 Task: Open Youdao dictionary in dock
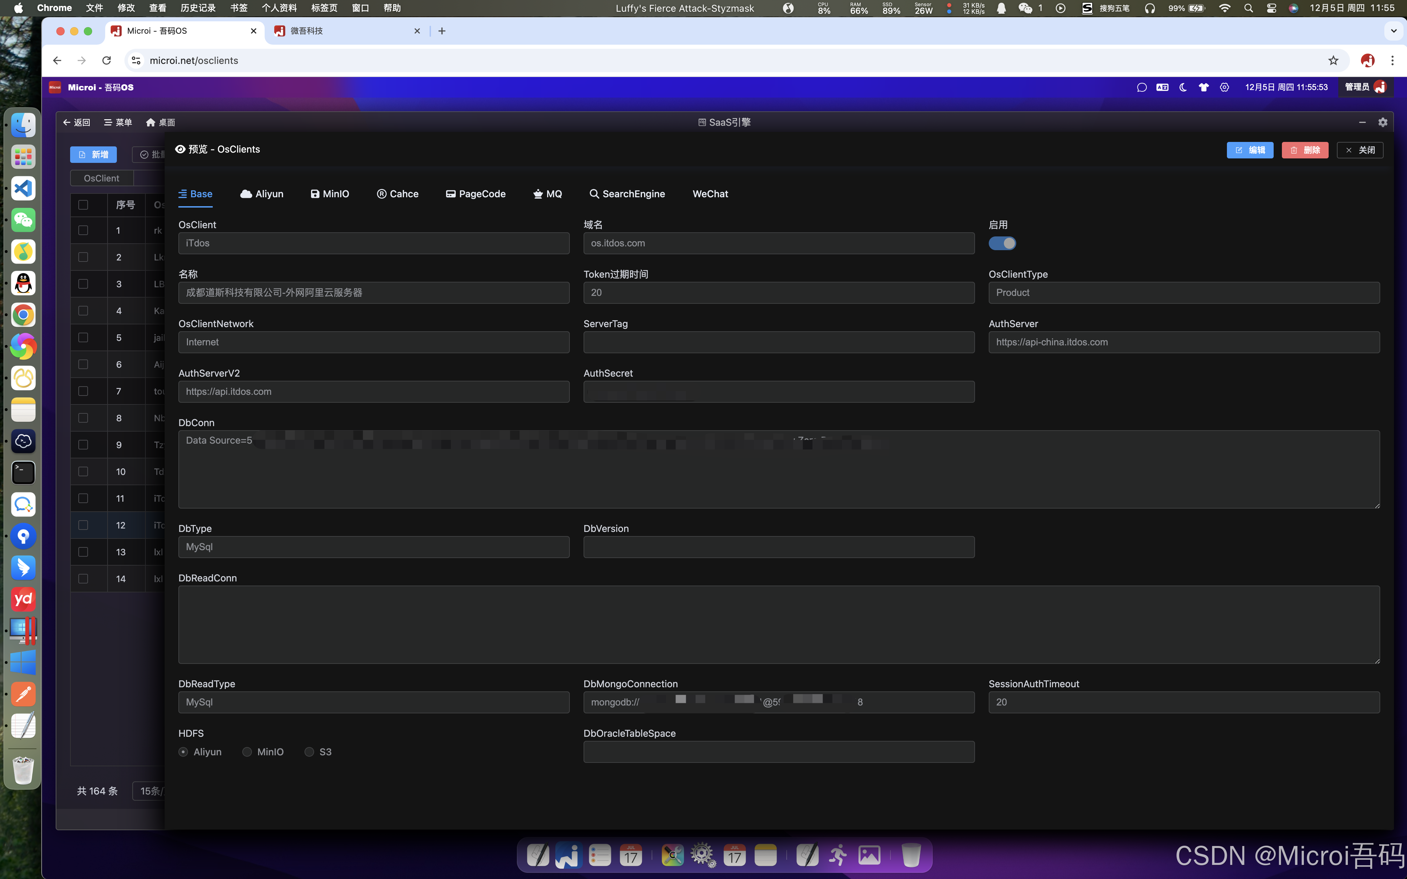(x=23, y=599)
